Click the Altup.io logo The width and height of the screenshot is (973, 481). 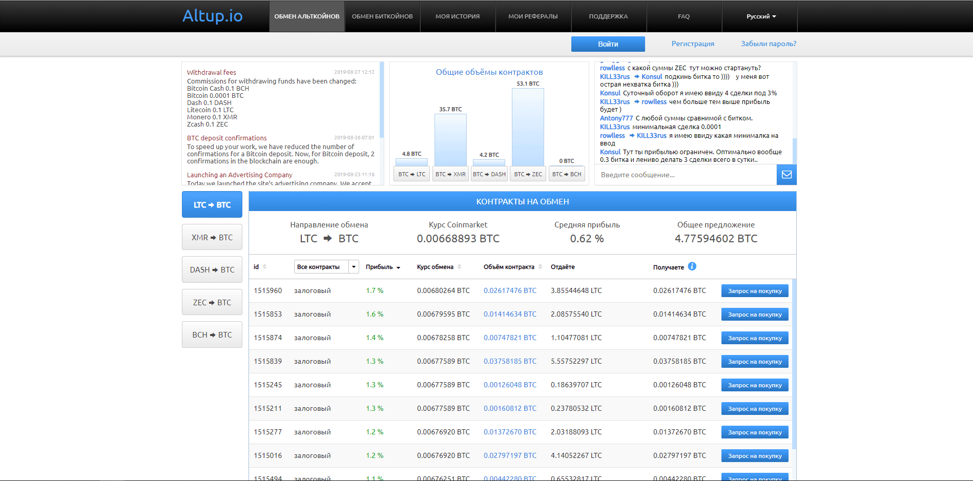point(212,16)
